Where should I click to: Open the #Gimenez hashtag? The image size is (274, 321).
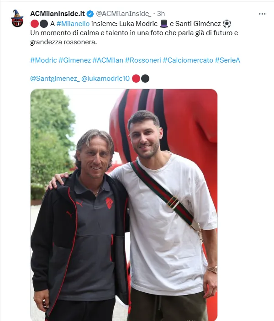[74, 60]
